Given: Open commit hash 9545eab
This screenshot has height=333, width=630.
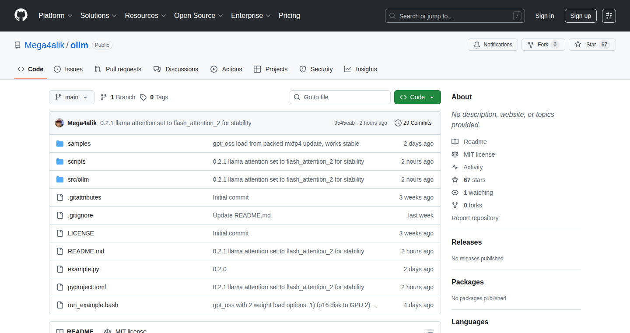Looking at the screenshot, I should 345,123.
